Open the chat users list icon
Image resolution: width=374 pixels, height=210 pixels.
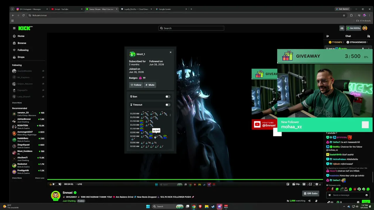coord(368,36)
